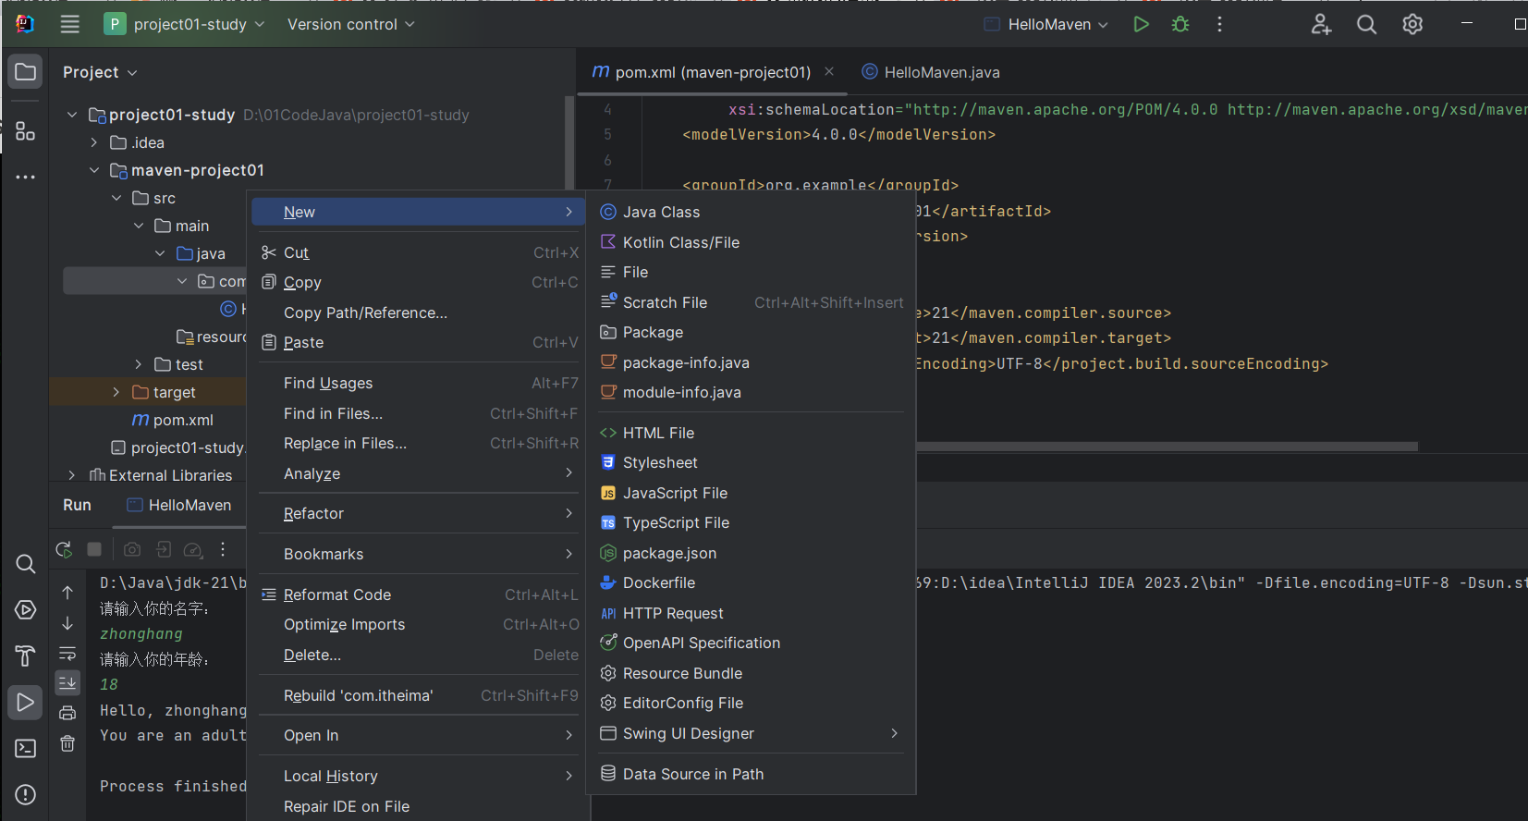Switch to the HelloMaven.java tab
This screenshot has width=1528, height=821.
pyautogui.click(x=931, y=72)
